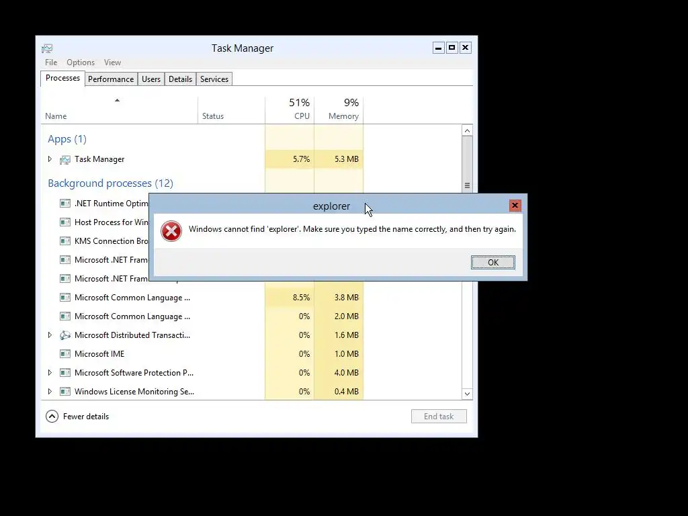
Task: Open the Options menu
Action: coord(81,62)
